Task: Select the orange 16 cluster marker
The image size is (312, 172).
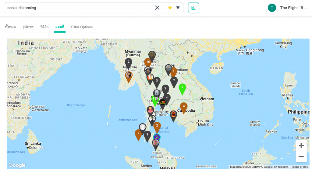Action: (x=148, y=62)
